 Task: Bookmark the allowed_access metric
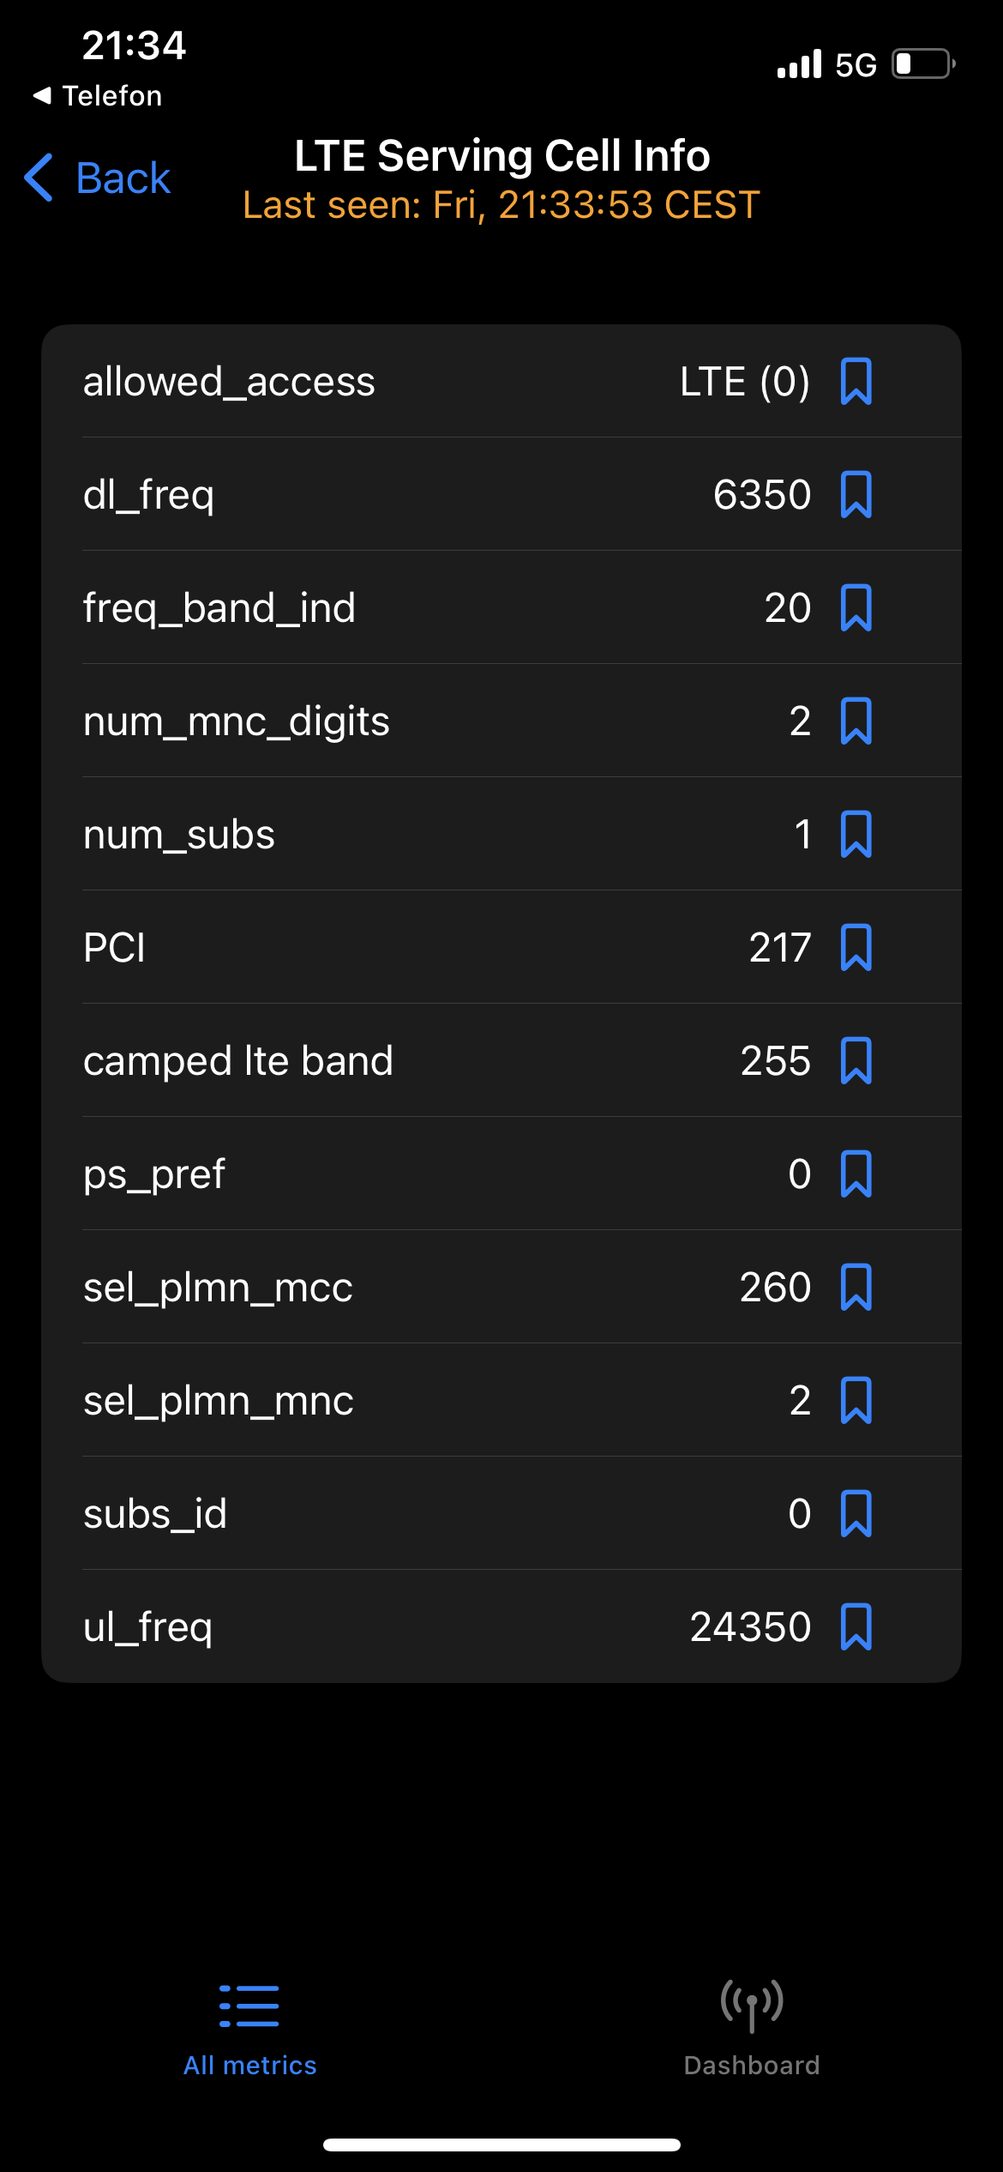click(x=856, y=382)
